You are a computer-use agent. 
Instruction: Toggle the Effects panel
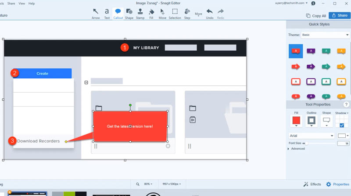(312, 184)
